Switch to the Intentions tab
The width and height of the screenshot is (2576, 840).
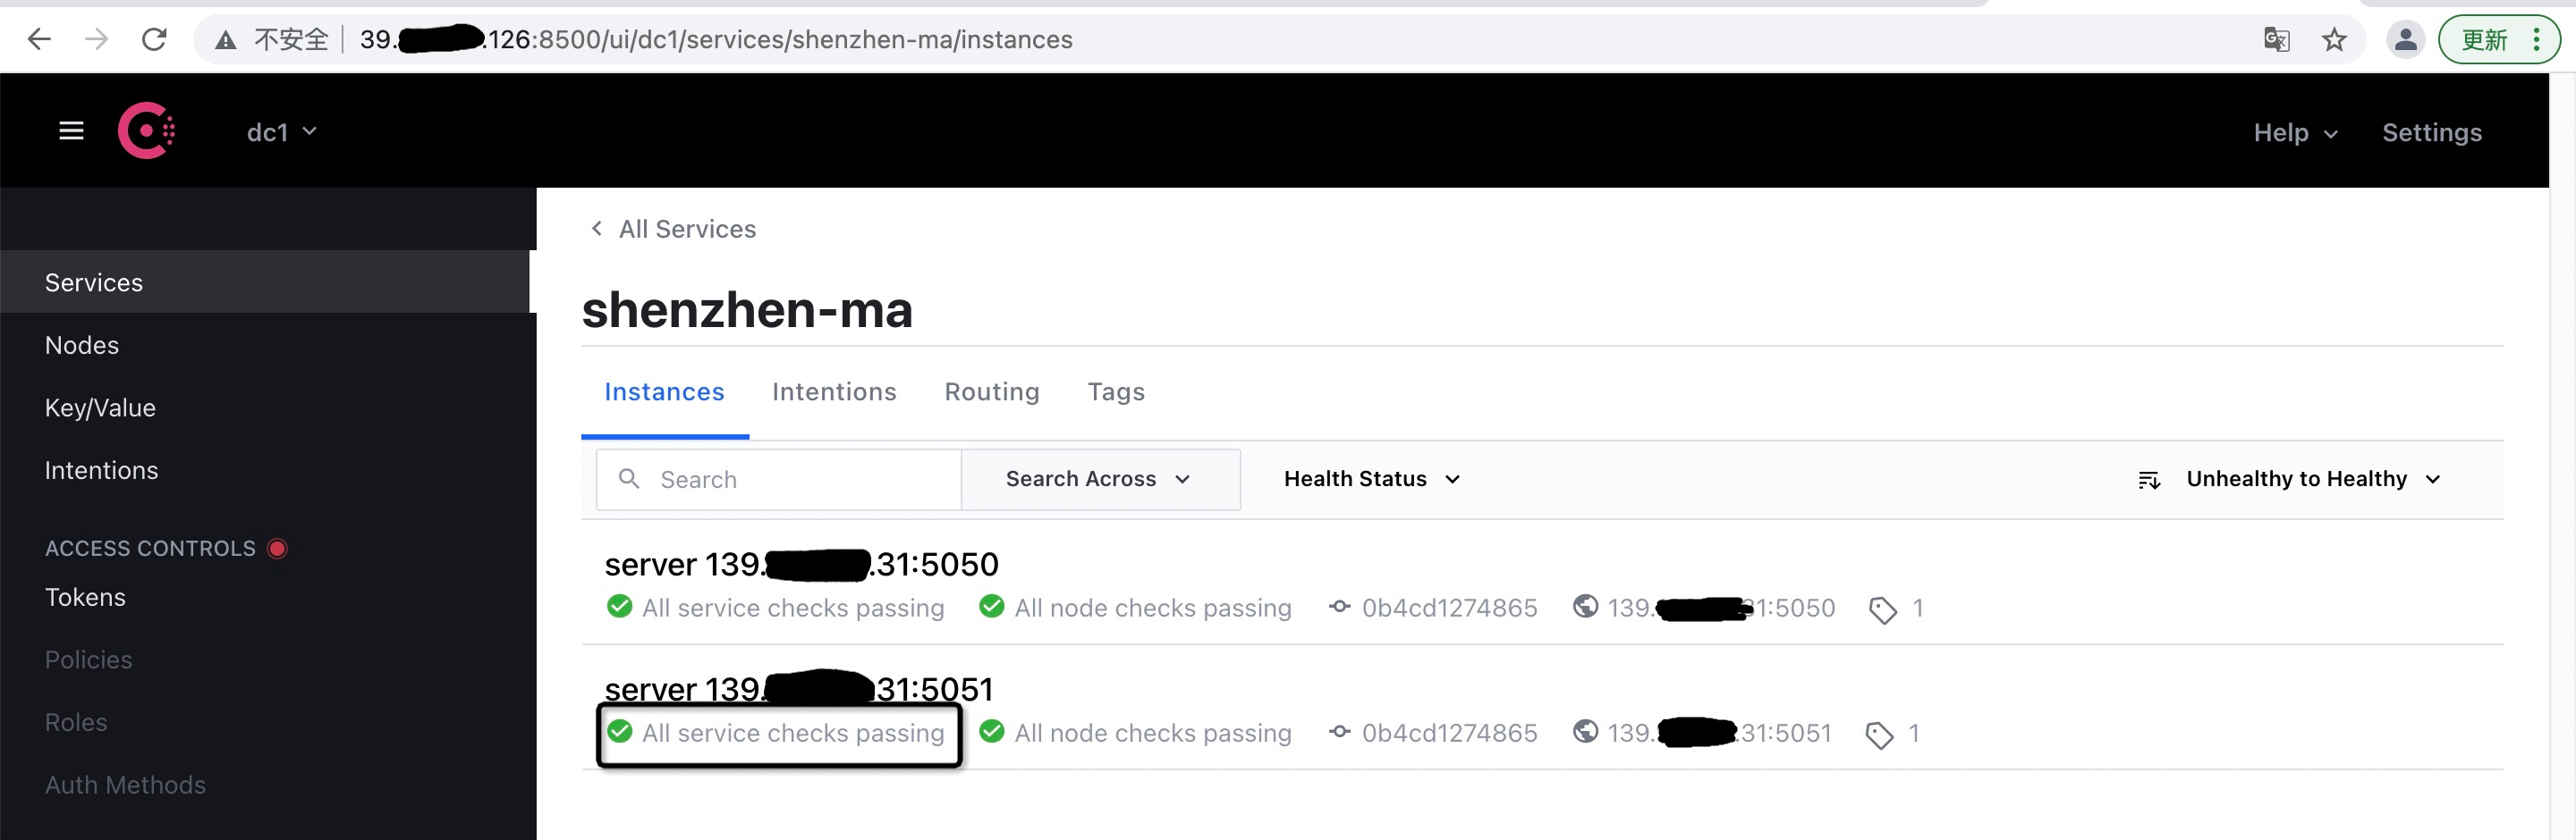point(834,391)
